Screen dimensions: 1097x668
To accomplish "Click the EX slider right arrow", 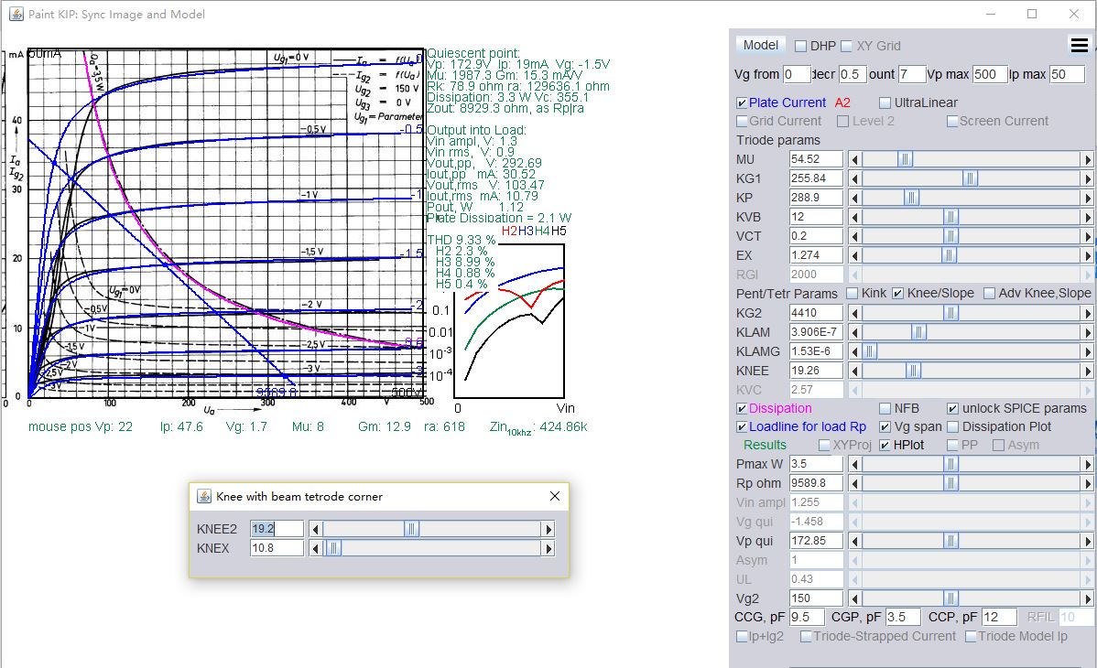I will (x=1087, y=255).
